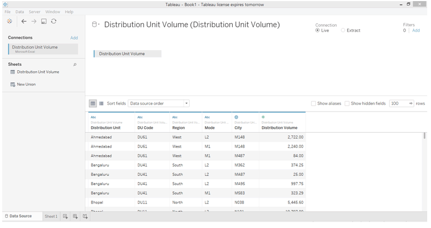Select the Extract connection option
The image size is (431, 228).
click(343, 30)
